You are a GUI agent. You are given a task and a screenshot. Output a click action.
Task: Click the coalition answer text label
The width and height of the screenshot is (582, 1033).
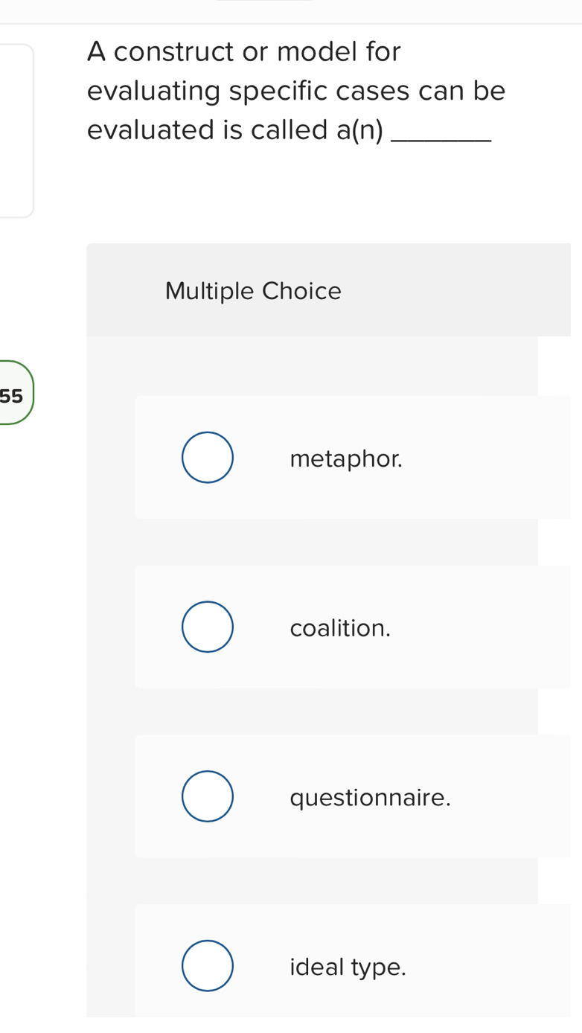click(x=340, y=629)
